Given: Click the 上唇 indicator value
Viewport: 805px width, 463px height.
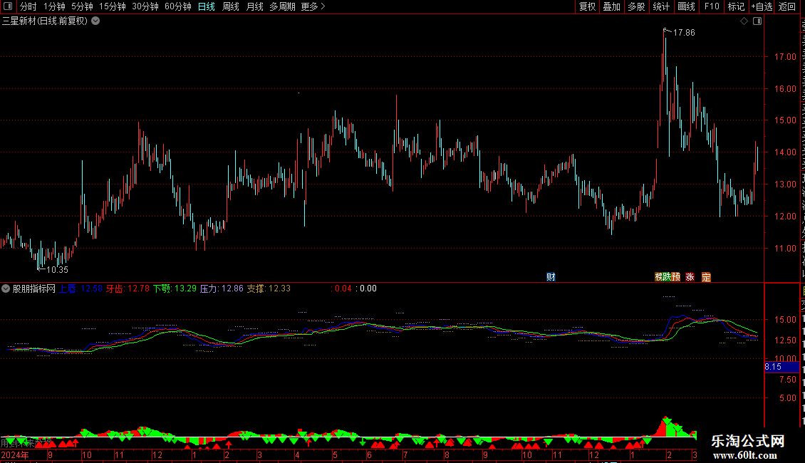Looking at the screenshot, I should pos(81,289).
